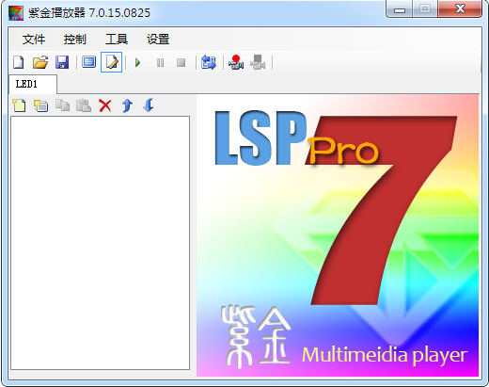Click inside the empty program list panel
This screenshot has width=489, height=387.
100,243
